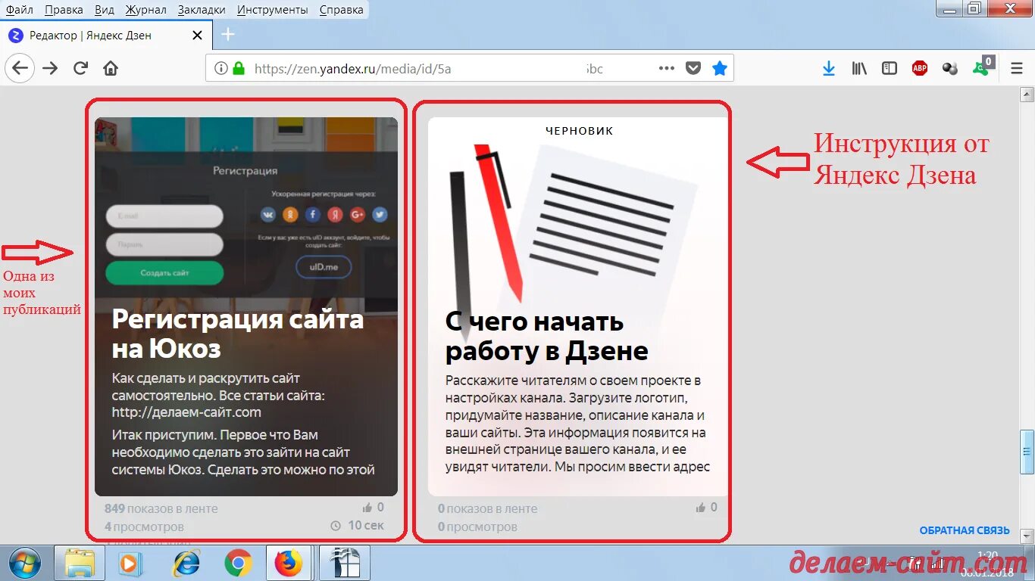Click the Обратная связь link

click(965, 530)
